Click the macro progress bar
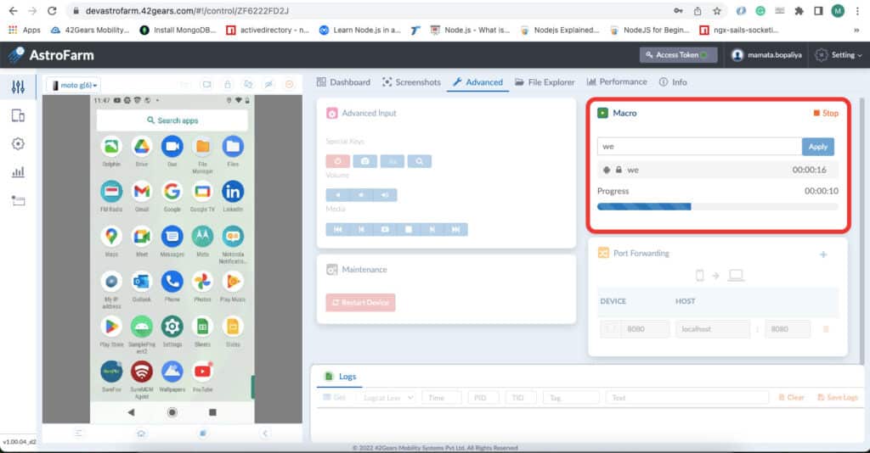The width and height of the screenshot is (870, 453). 717,206
